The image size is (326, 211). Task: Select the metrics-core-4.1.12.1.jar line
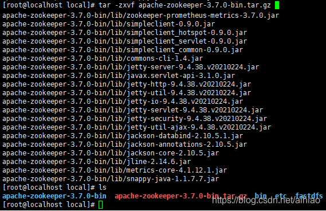(x=115, y=170)
